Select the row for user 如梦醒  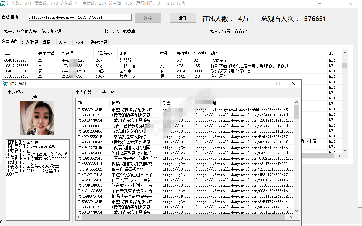[x=125, y=60]
